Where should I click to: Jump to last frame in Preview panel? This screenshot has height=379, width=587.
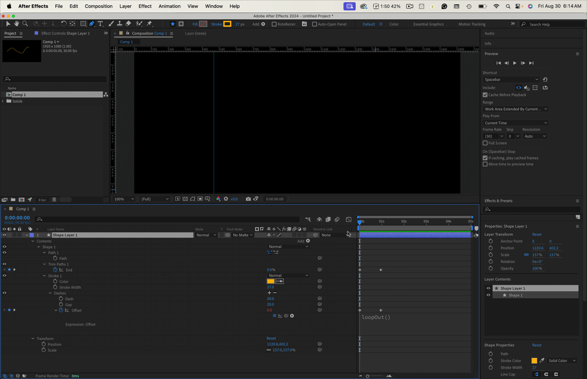point(531,63)
